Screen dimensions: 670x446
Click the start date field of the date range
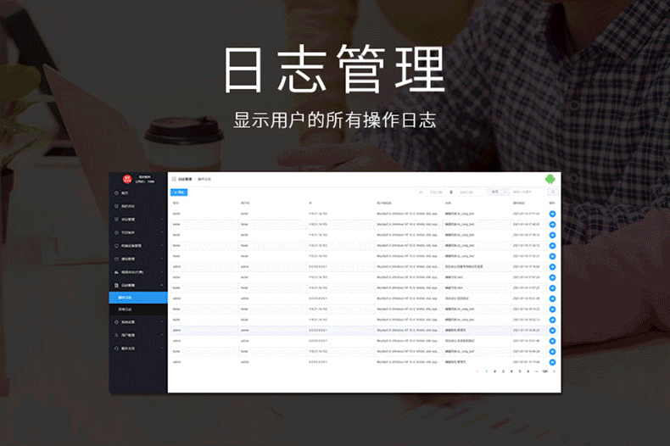[436, 192]
